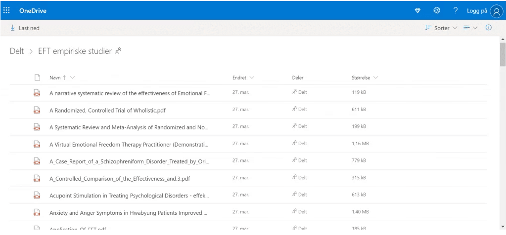Click the 199 kB size value
The height and width of the screenshot is (235, 506).
pos(359,126)
